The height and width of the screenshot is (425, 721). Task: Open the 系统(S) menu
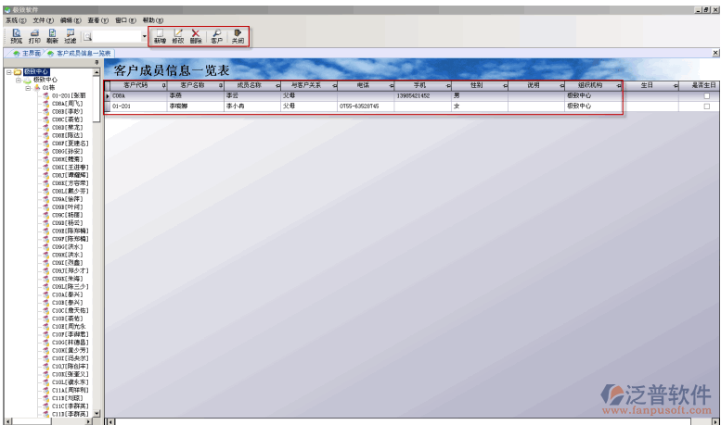(16, 19)
